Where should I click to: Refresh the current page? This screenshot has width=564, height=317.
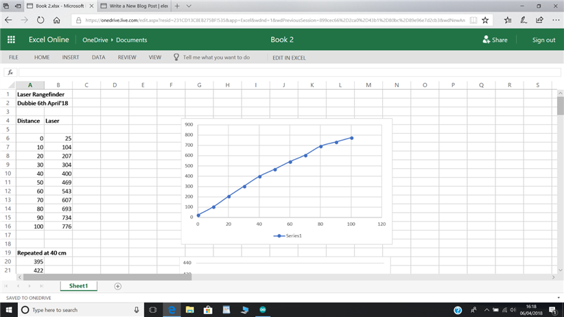pyautogui.click(x=40, y=20)
